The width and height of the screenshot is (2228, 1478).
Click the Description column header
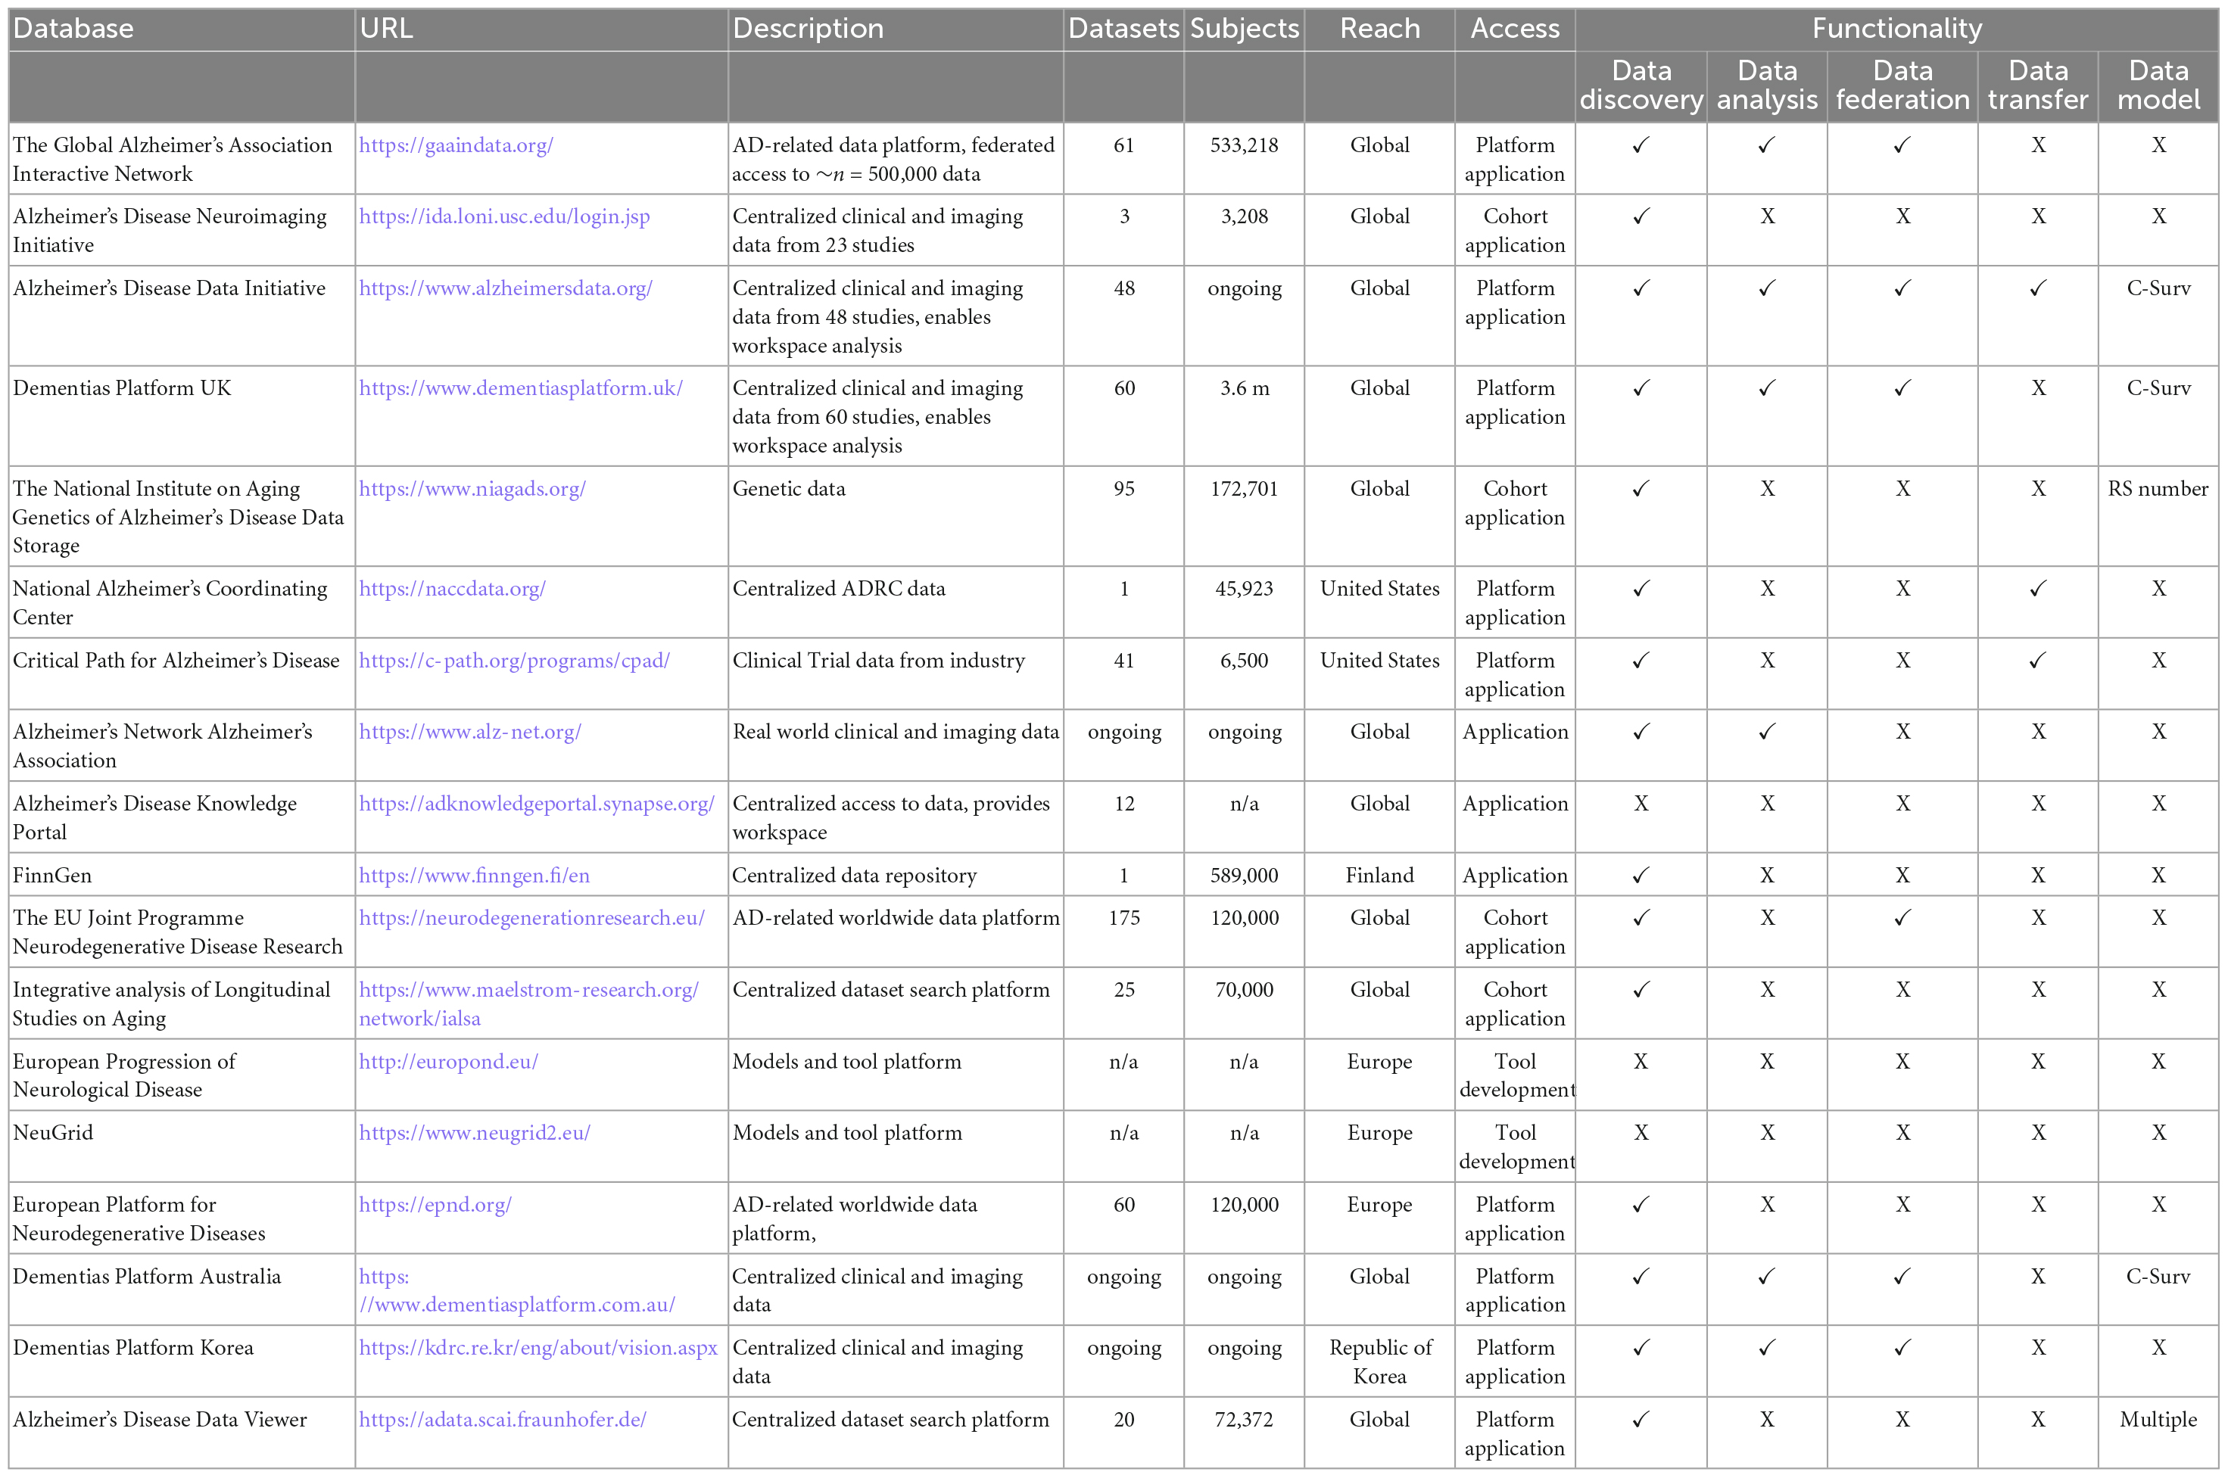click(808, 28)
